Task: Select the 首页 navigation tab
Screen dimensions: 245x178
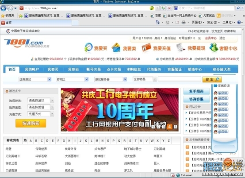Action: 12,70
